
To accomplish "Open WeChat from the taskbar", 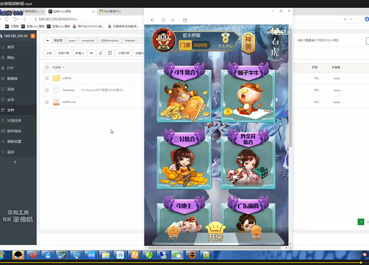I will (x=177, y=255).
